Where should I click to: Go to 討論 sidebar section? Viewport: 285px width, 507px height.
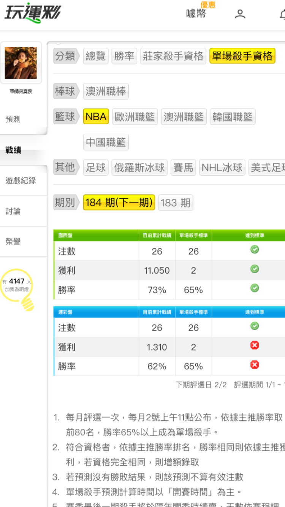point(13,211)
